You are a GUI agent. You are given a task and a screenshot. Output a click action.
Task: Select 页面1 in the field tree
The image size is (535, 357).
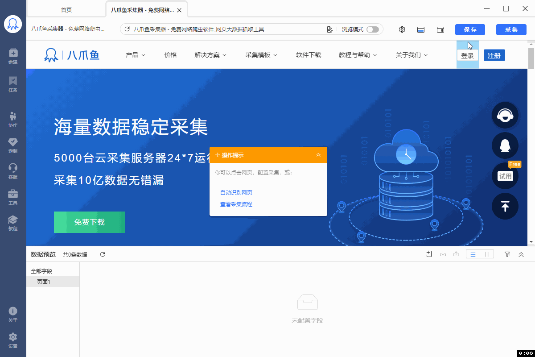(53, 282)
